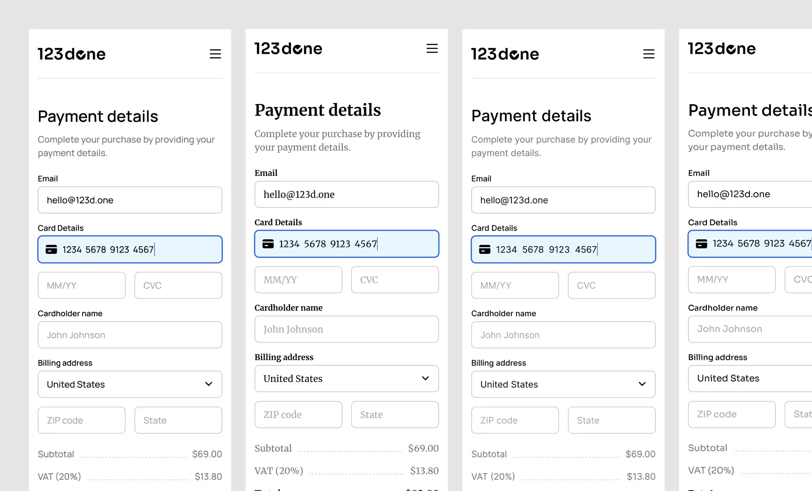Click John Johnson cardholder field in third card
Viewport: 812px width, 491px height.
[x=563, y=335]
